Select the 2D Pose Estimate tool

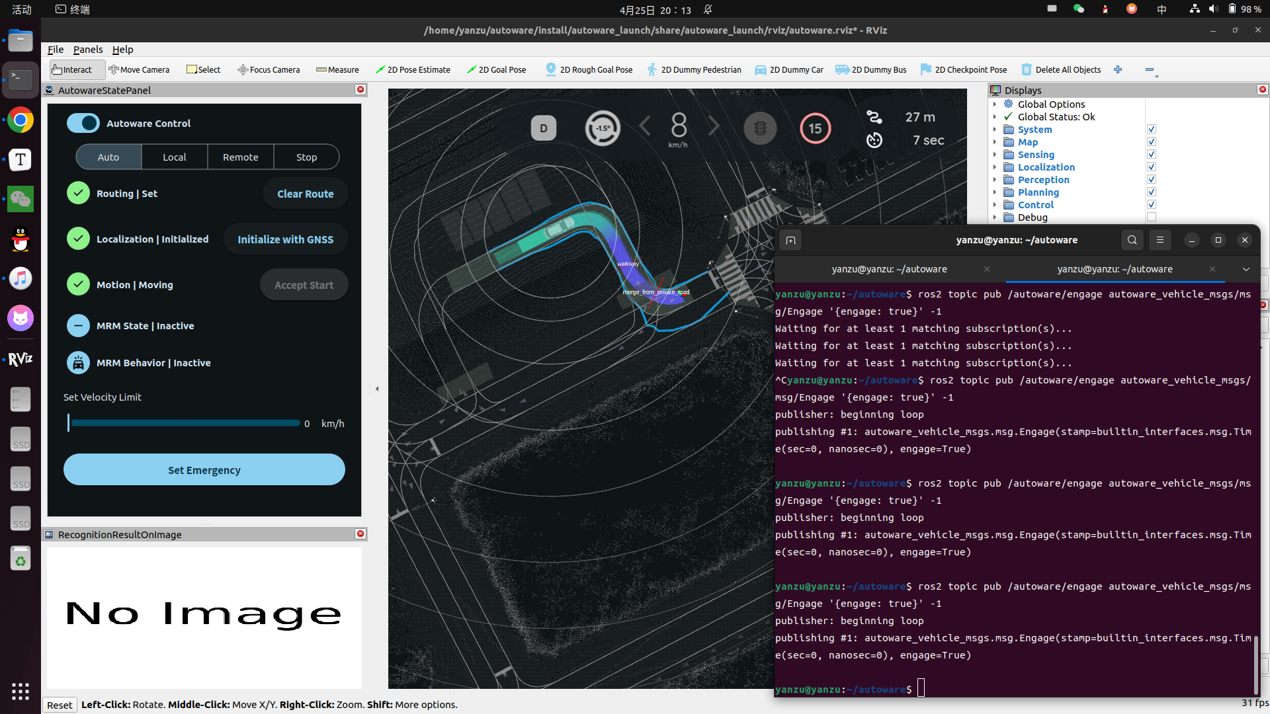pos(413,69)
